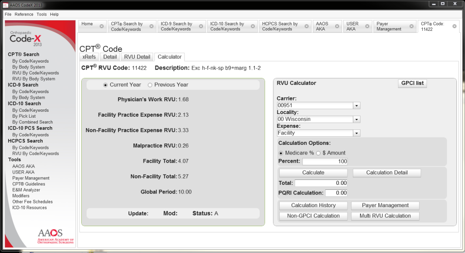Image resolution: width=465 pixels, height=253 pixels.
Task: Close the AAOS AKA tab
Action: coord(337,26)
